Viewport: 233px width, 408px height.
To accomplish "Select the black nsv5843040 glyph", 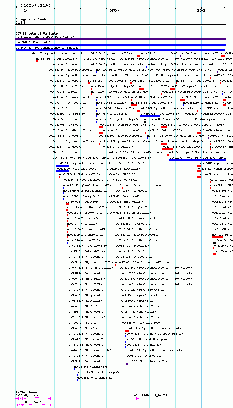I will (x=214, y=243).
